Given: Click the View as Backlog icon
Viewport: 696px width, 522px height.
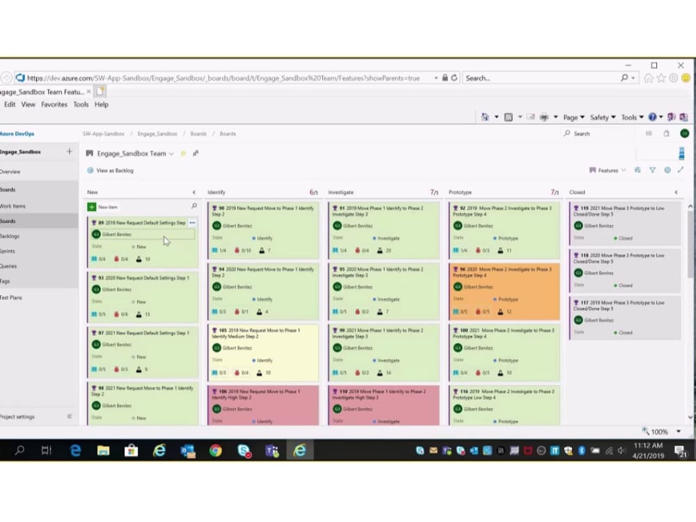Looking at the screenshot, I should (90, 171).
